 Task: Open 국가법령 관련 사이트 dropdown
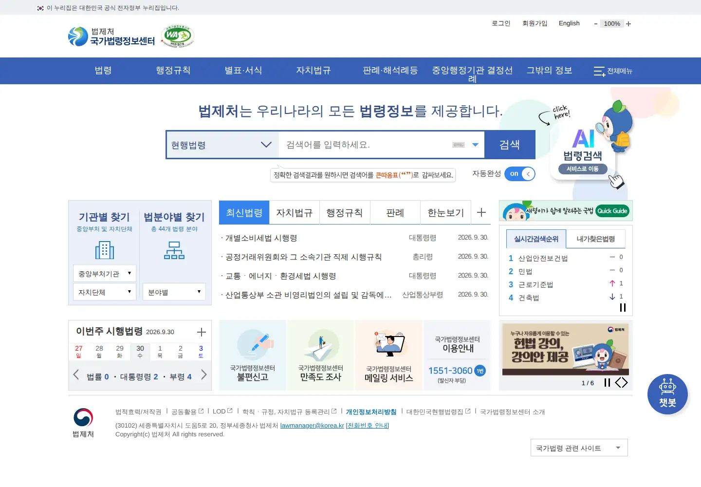click(x=579, y=448)
